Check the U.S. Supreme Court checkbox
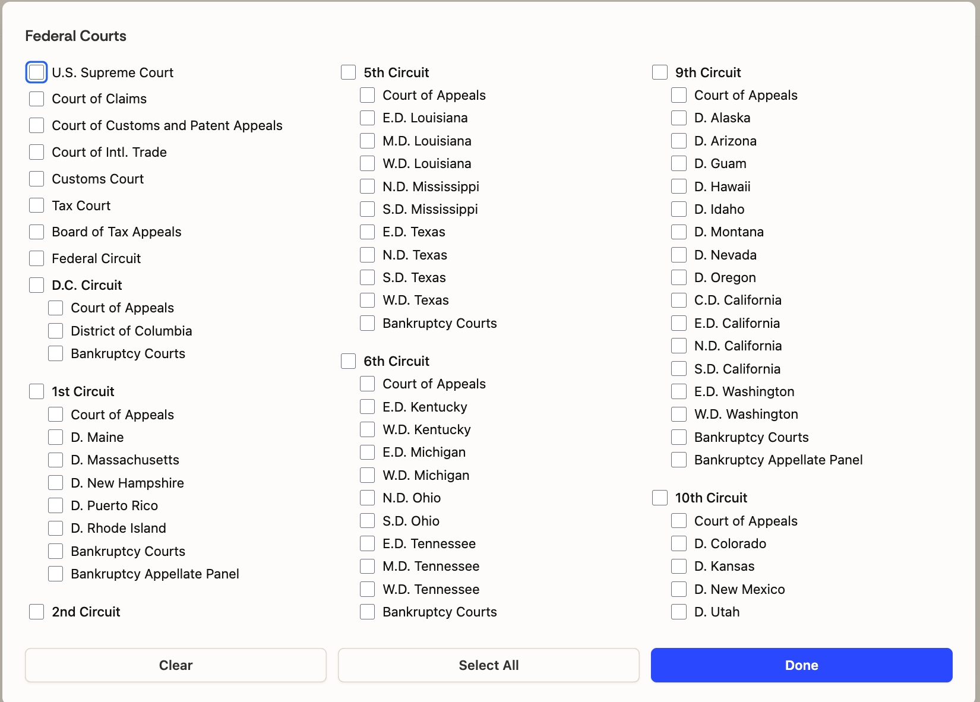This screenshot has height=702, width=980. tap(37, 72)
